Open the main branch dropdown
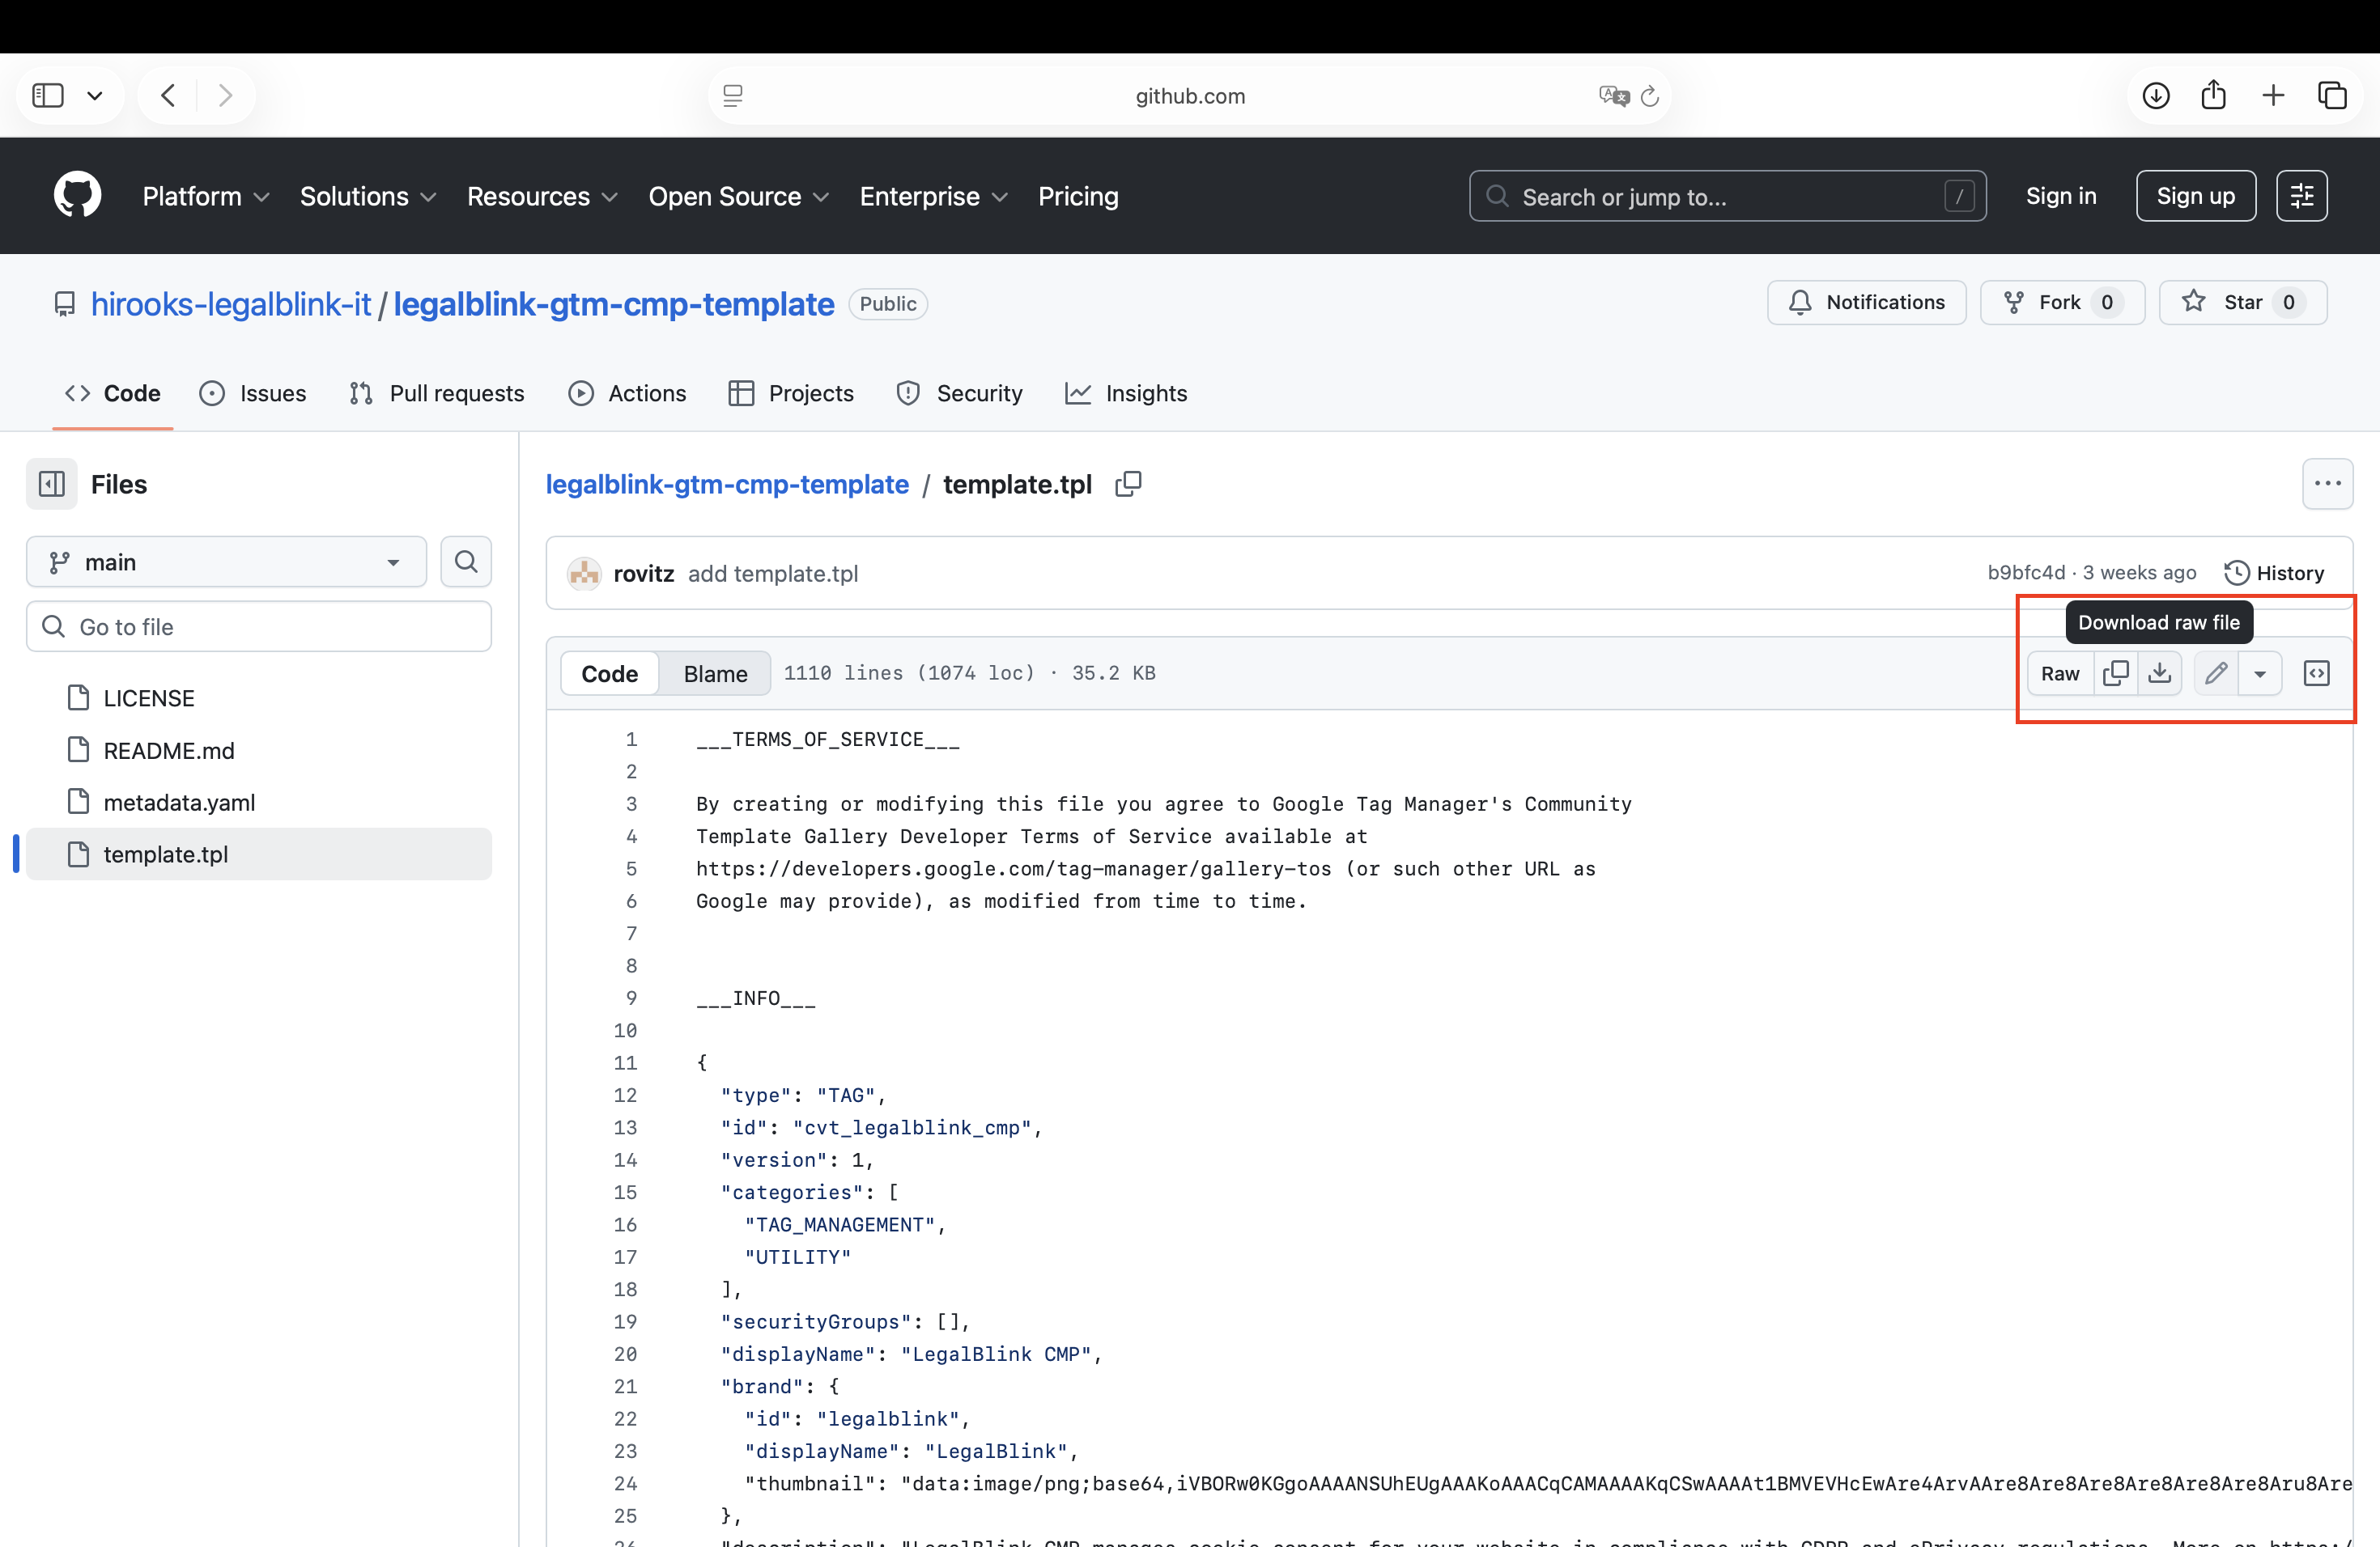The height and width of the screenshot is (1547, 2380). point(226,562)
